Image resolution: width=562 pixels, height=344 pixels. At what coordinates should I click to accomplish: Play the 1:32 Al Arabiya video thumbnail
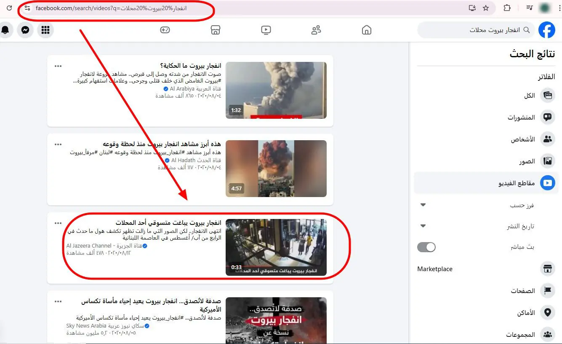coord(276,91)
